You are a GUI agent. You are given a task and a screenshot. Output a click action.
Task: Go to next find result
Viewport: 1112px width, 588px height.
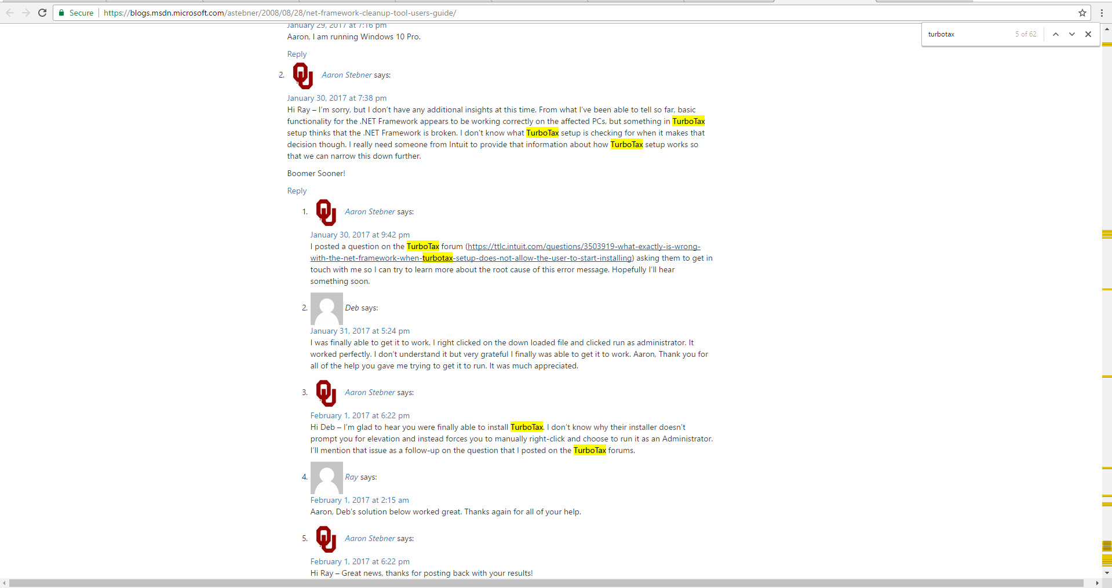click(1072, 34)
